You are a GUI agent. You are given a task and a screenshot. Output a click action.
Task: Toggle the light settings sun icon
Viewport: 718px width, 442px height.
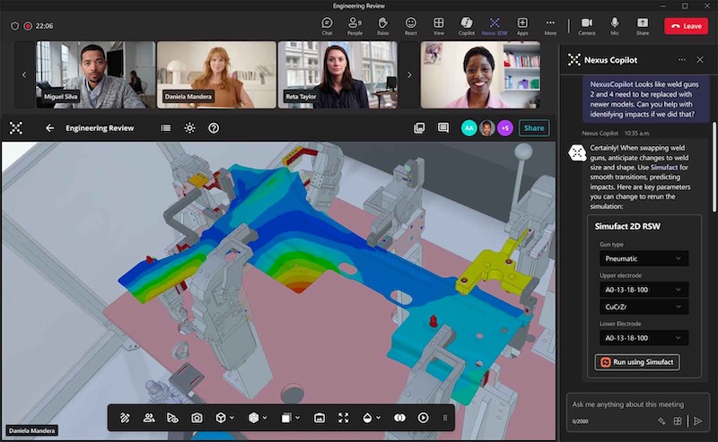189,128
